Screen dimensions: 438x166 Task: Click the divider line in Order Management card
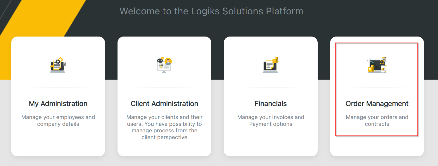tap(377, 87)
